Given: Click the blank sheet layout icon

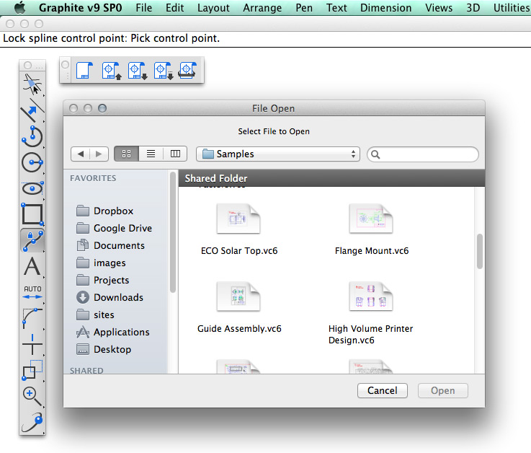Looking at the screenshot, I should pos(84,71).
